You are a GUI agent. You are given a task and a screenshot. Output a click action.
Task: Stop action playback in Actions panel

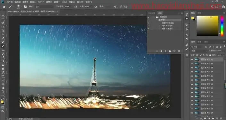(157, 51)
